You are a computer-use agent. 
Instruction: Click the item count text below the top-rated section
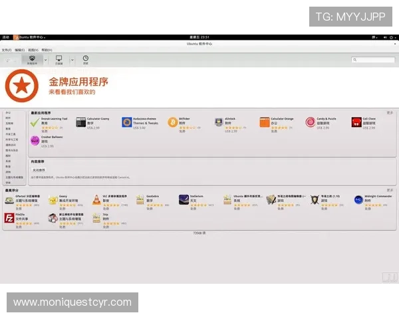[x=199, y=233]
